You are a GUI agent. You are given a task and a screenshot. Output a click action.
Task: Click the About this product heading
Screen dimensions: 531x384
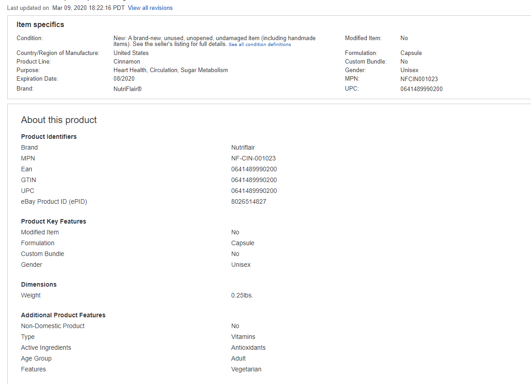coord(59,120)
